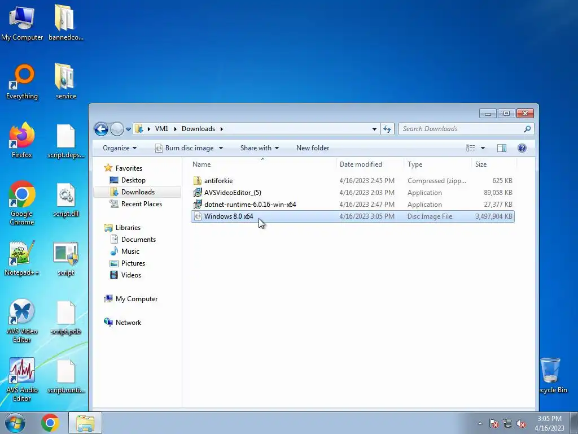Select Libraries in the navigation pane
Image resolution: width=578 pixels, height=434 pixels.
click(128, 228)
